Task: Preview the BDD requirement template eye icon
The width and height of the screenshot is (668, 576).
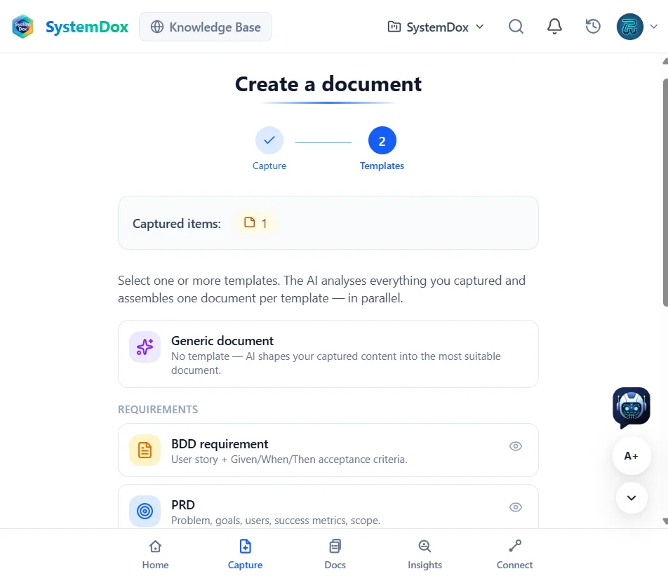Action: (516, 446)
